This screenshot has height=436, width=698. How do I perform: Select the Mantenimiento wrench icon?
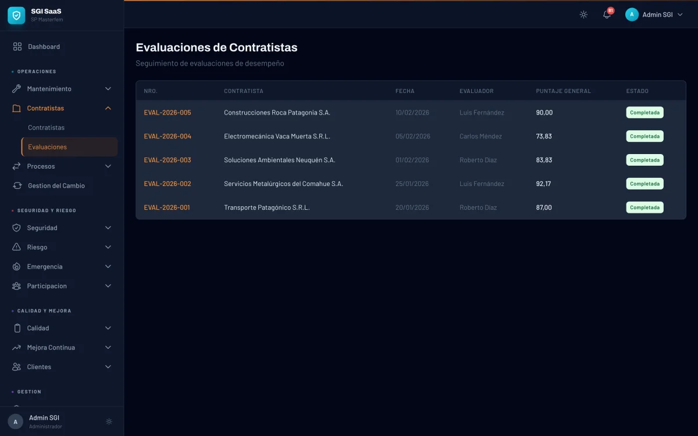(x=17, y=88)
